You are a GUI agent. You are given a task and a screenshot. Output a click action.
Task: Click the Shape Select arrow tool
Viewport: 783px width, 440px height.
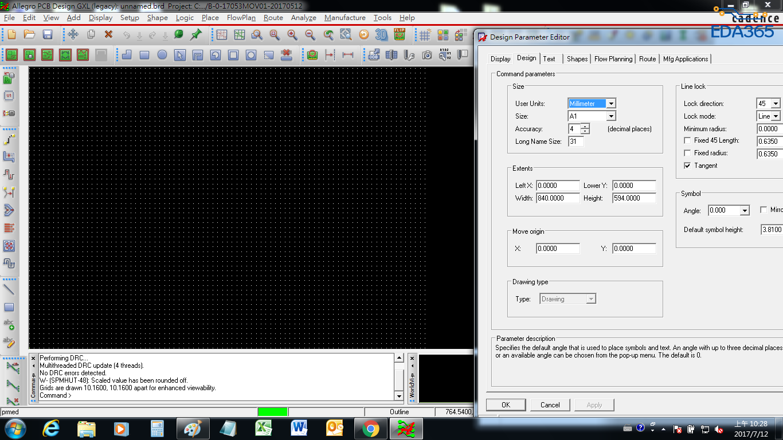[x=180, y=55]
